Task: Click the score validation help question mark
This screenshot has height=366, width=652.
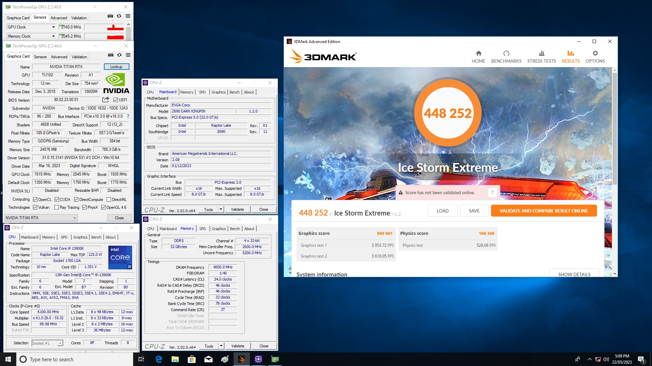Action: [492, 192]
